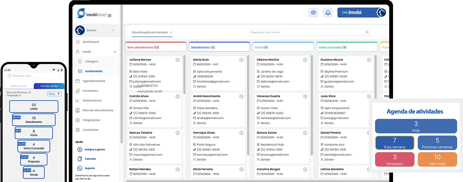Click the Indique e ganhe dollar icon
The image size is (463, 182).
point(80,149)
